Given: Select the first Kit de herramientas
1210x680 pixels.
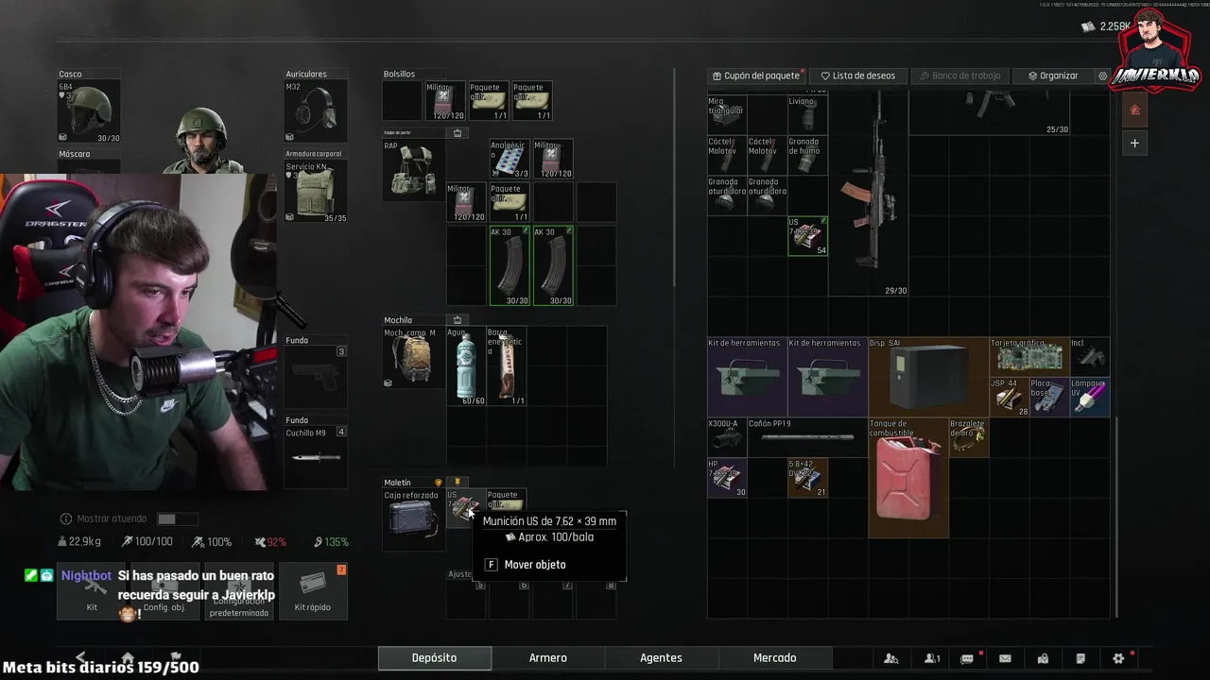Looking at the screenshot, I should (747, 377).
